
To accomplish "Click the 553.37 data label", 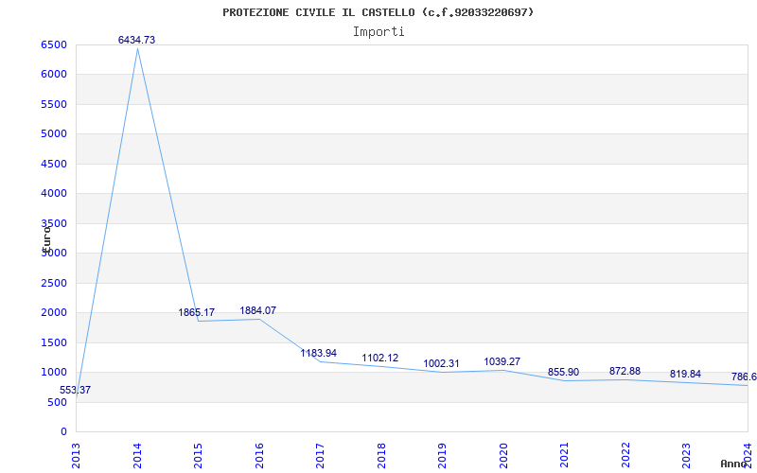I will coord(76,390).
